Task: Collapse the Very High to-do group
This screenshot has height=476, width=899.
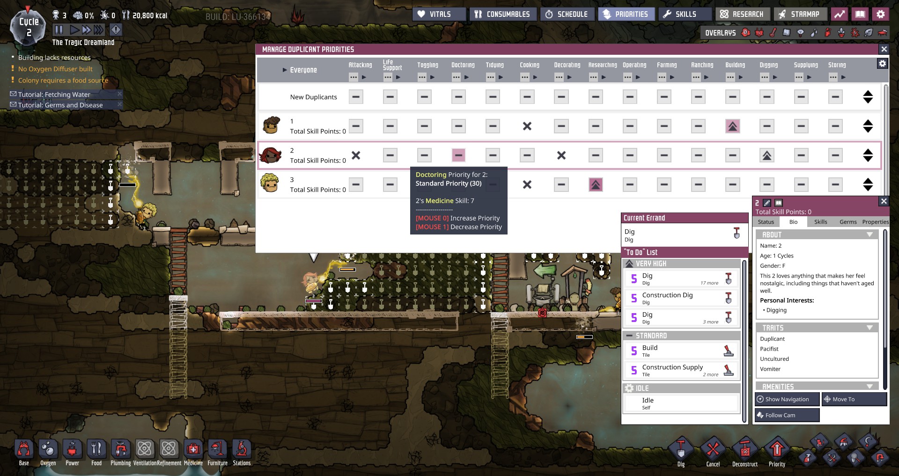Action: click(681, 264)
